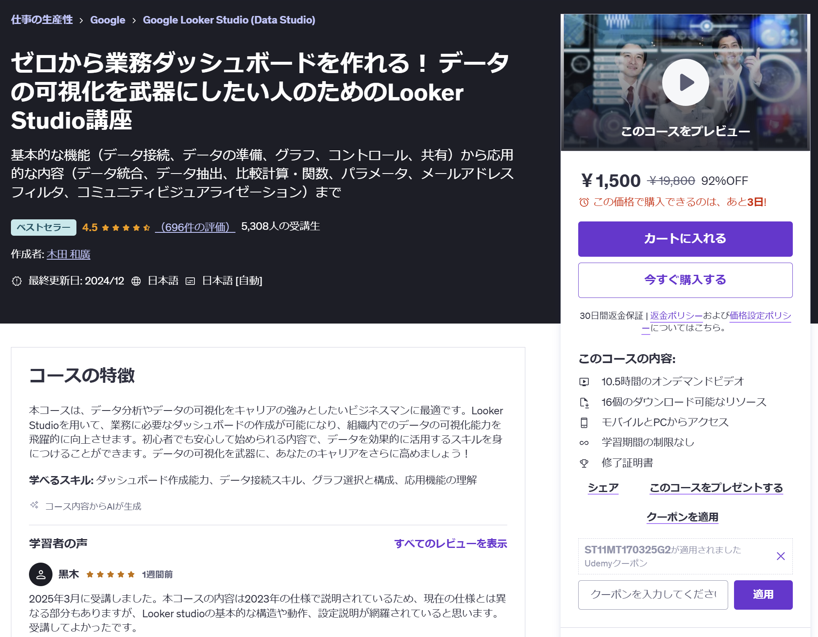This screenshot has width=818, height=637.
Task: Click the trophy certificate icon
Action: pos(584,463)
